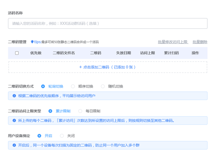Click info icon in 用户设备绑定 description box
Viewport: 217px width, 159px height.
(14, 145)
